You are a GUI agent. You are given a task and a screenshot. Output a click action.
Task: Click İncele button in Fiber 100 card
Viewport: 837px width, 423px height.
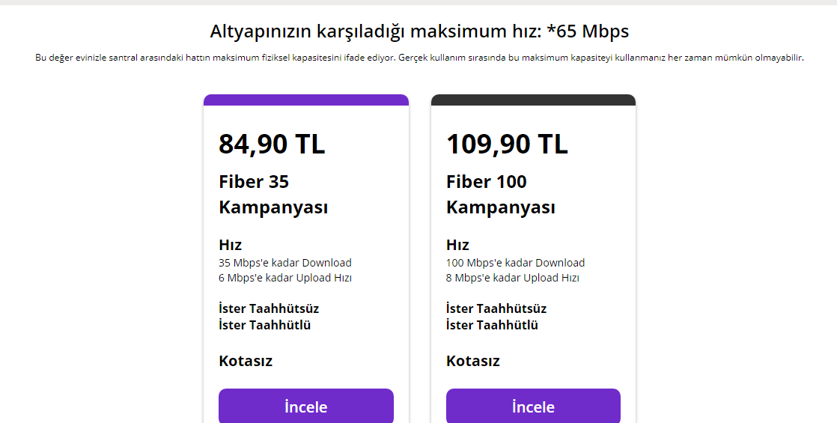coord(533,407)
